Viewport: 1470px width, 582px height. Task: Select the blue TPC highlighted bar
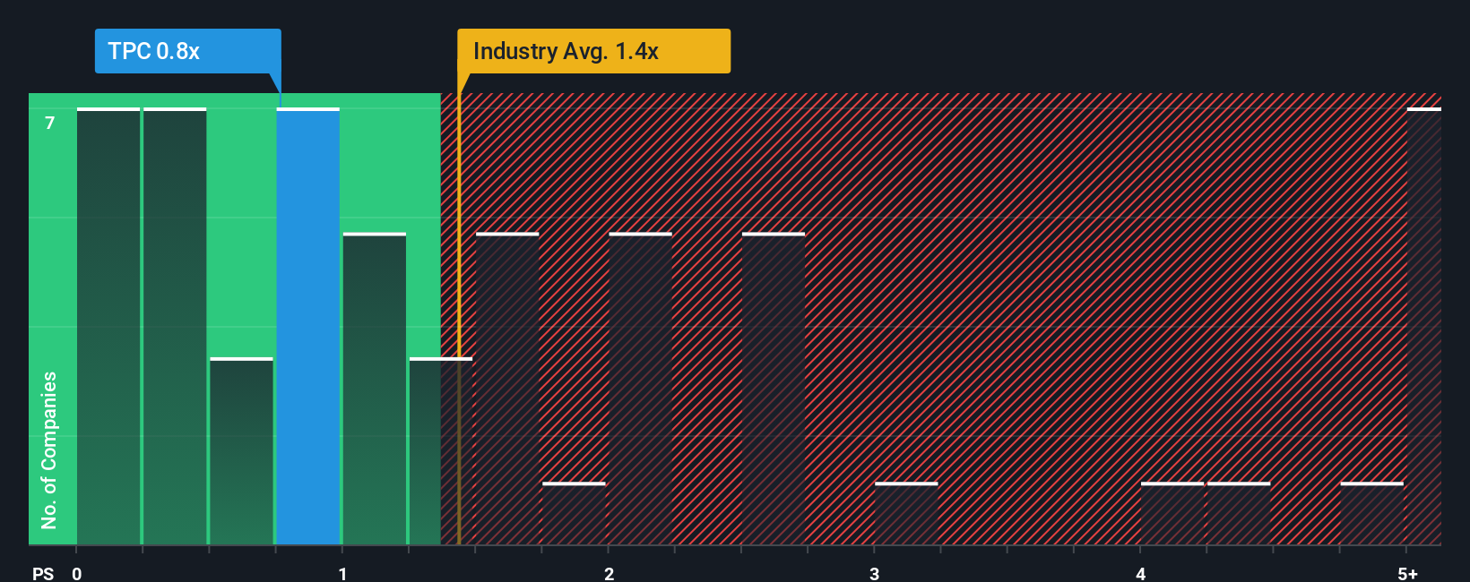tap(308, 326)
